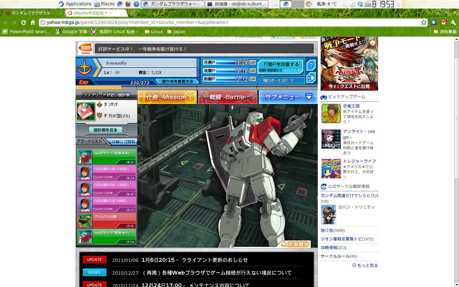Open the 独り言 circle link
Viewport: 459px width, 287px height.
point(327,230)
